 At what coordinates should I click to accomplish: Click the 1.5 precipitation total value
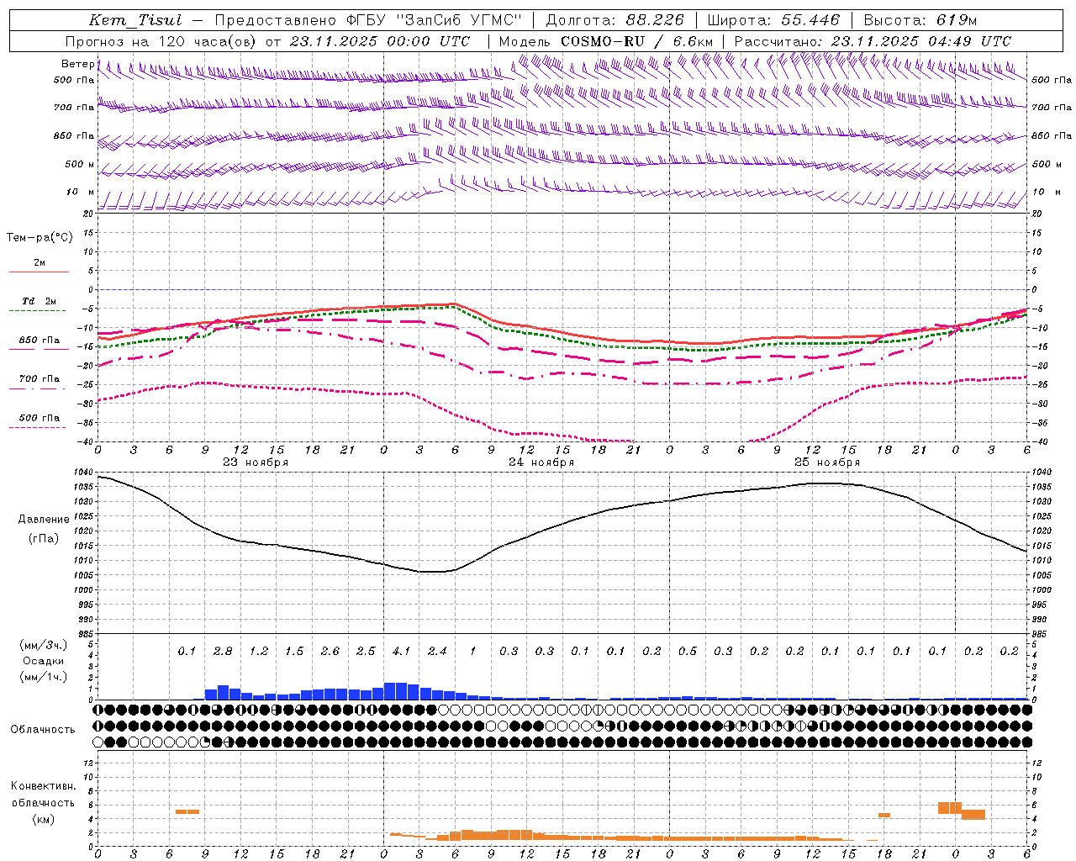[294, 652]
